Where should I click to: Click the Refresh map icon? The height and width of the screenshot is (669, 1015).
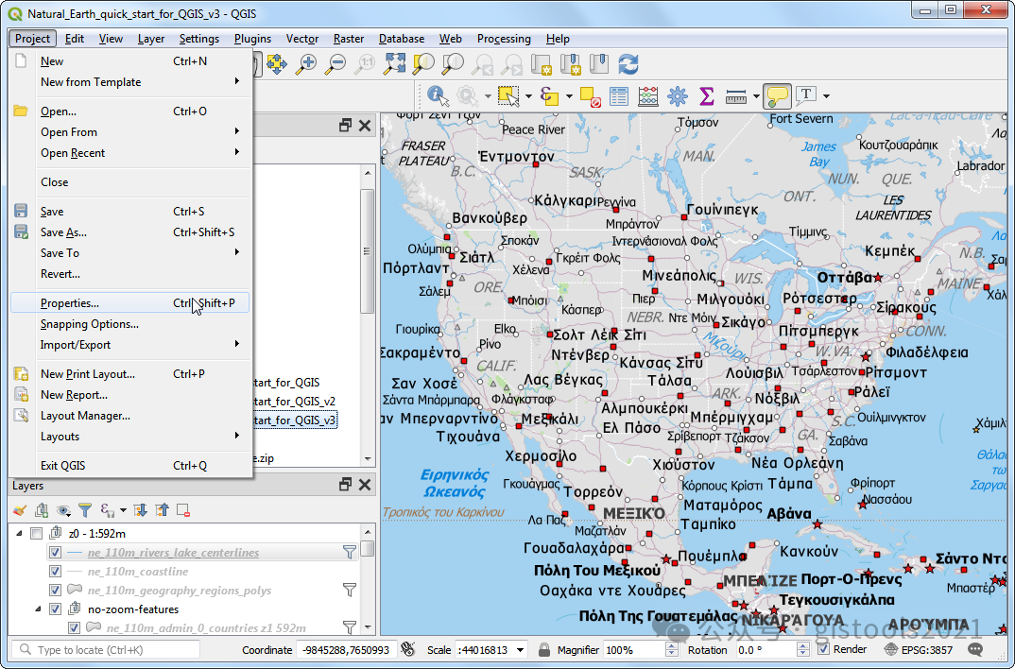point(628,64)
